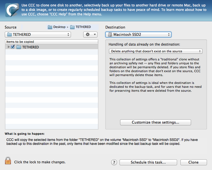
Task: Click the Desktop folder in the source path
Action: [57, 27]
